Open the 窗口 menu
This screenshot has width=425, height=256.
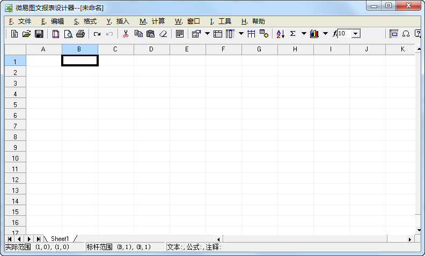tap(187, 21)
